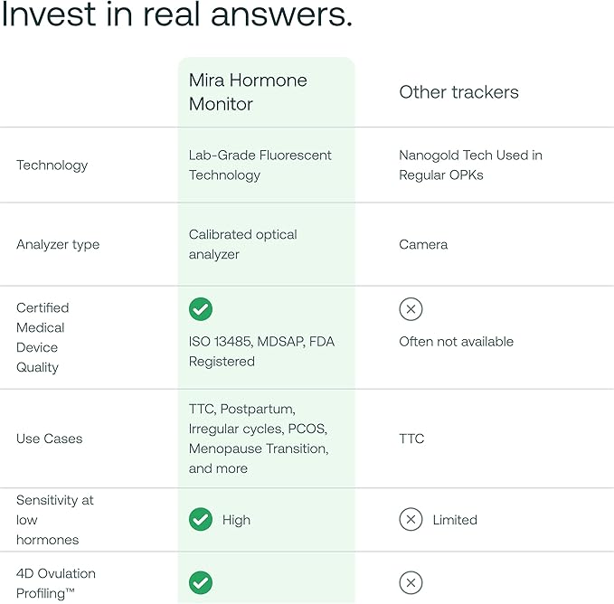This screenshot has width=614, height=604.
Task: Click the X icon beside Limited
Action: coord(411,520)
